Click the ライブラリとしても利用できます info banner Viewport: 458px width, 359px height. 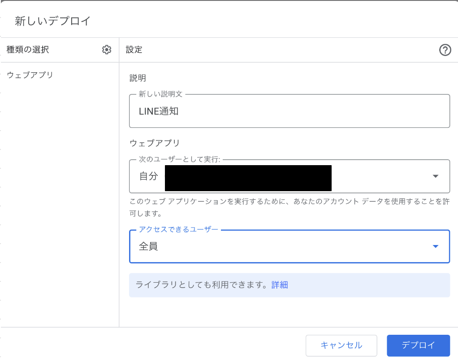[x=203, y=285]
